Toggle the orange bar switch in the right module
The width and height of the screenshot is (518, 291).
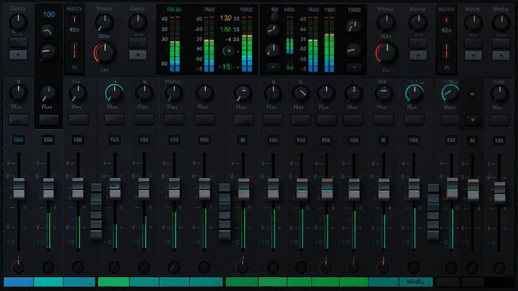(x=446, y=51)
